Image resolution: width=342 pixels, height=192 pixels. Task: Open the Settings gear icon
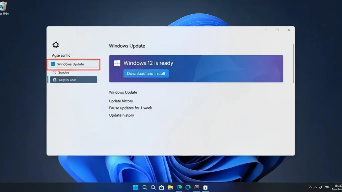pyautogui.click(x=55, y=45)
